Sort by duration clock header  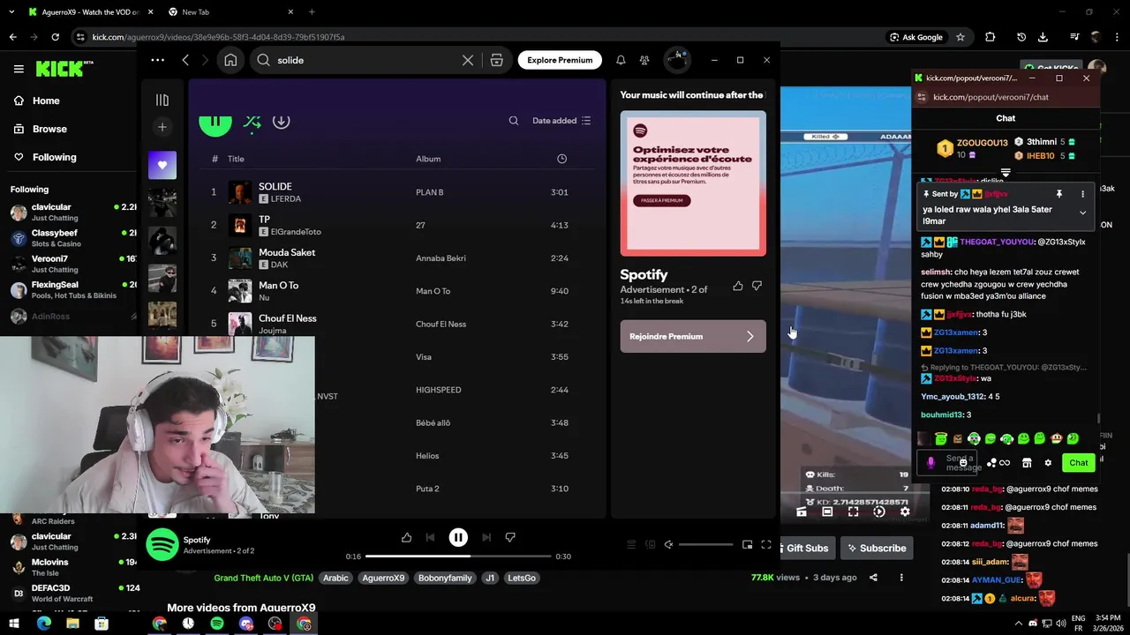click(562, 159)
